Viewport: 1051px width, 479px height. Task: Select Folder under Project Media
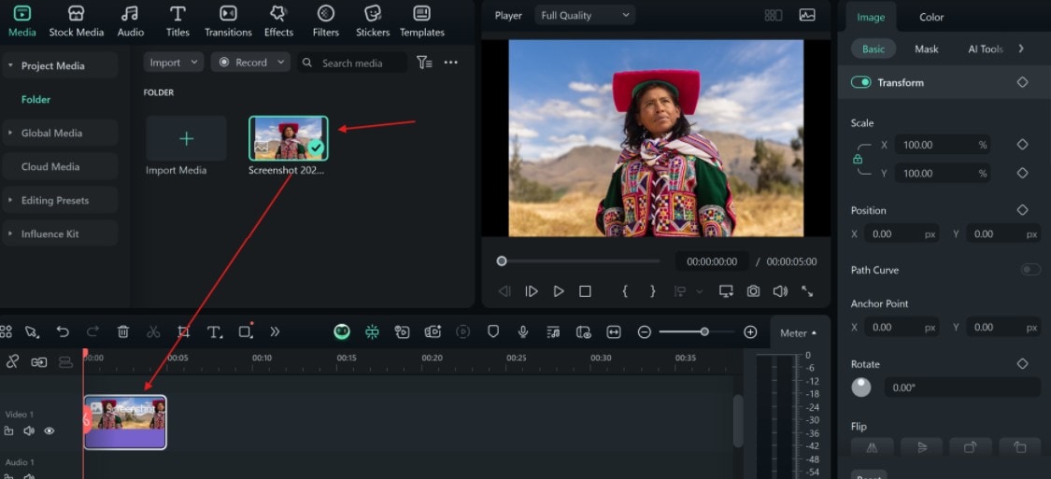point(36,99)
